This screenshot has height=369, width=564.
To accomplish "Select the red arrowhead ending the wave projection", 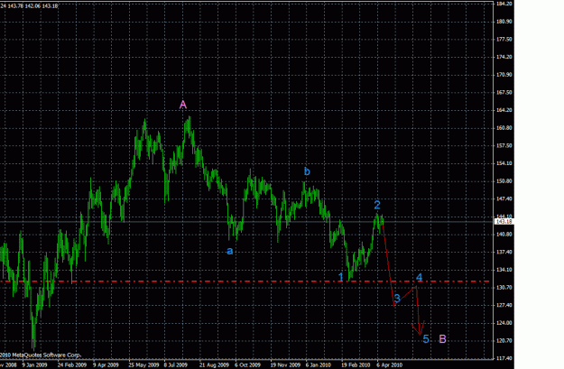I will 419,328.
